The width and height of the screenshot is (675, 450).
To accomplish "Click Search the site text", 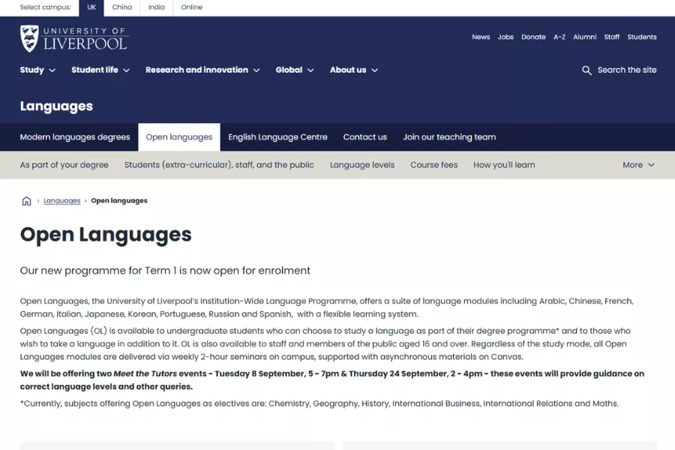I will [627, 70].
